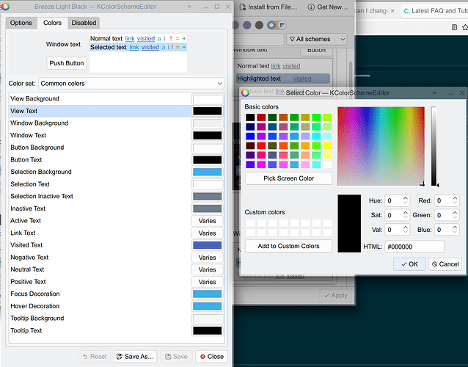
Task: Click the Neutral Text Varies button
Action: click(207, 269)
